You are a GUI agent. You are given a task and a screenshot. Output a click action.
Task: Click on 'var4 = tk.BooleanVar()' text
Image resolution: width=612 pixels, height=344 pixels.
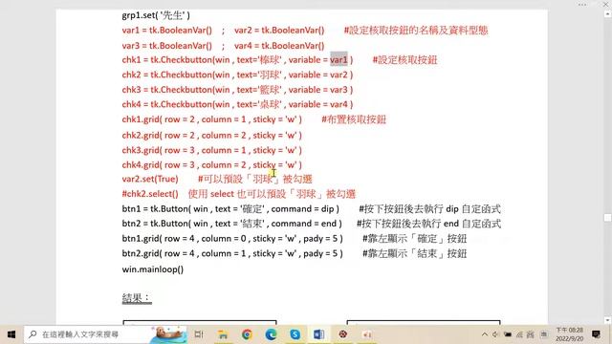pos(279,46)
